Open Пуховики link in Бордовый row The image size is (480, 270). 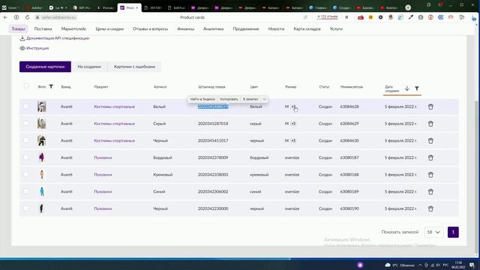(x=103, y=157)
